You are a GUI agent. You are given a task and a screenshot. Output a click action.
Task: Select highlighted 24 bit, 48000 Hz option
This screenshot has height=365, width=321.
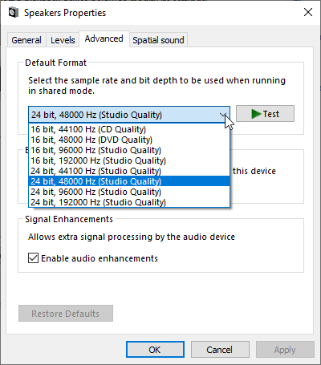[129, 181]
